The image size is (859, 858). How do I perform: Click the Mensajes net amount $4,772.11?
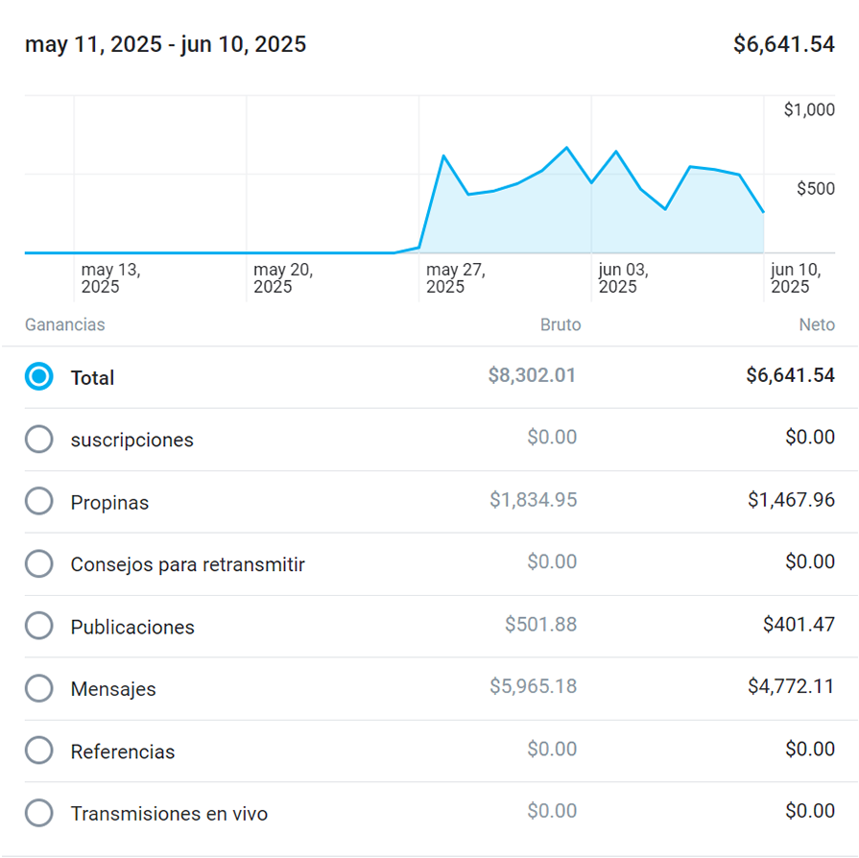[x=791, y=686]
